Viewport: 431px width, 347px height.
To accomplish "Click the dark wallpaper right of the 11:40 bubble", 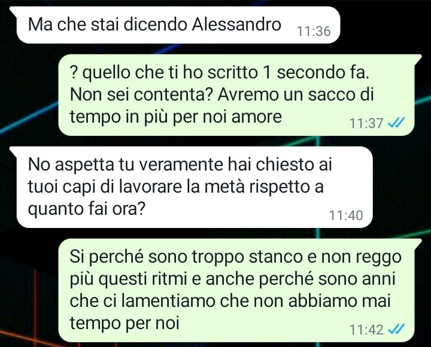I will click(x=402, y=187).
